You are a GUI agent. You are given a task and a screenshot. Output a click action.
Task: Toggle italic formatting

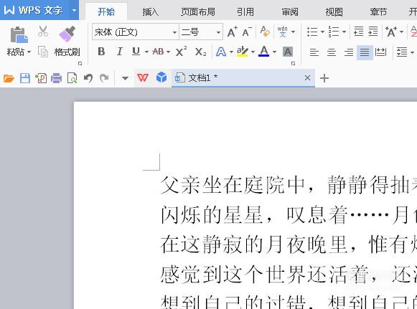pos(120,52)
